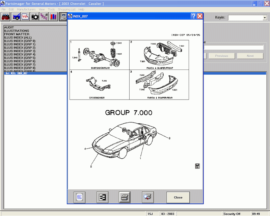This screenshot has height=216, width=270.
Task: Open print preview with magnifier printer icon
Action: pyautogui.click(x=148, y=197)
